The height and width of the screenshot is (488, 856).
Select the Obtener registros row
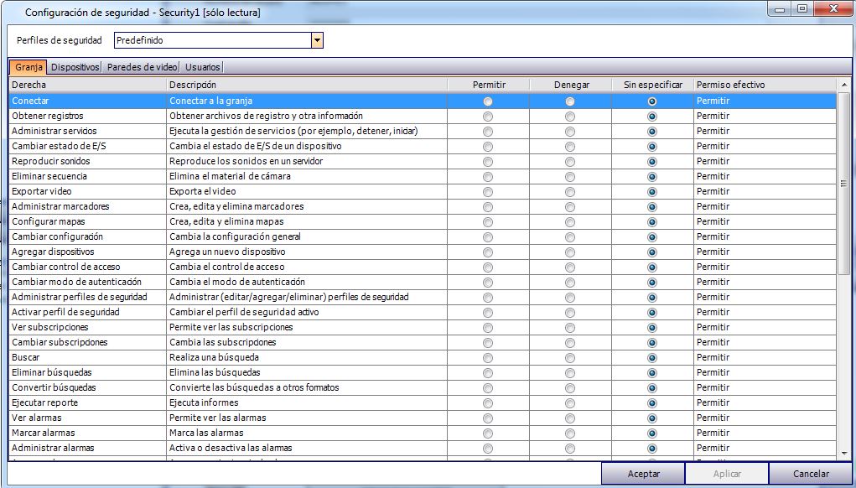point(423,117)
